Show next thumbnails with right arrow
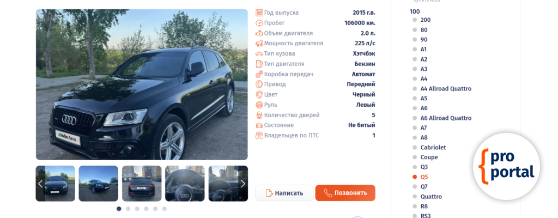 tap(243, 184)
